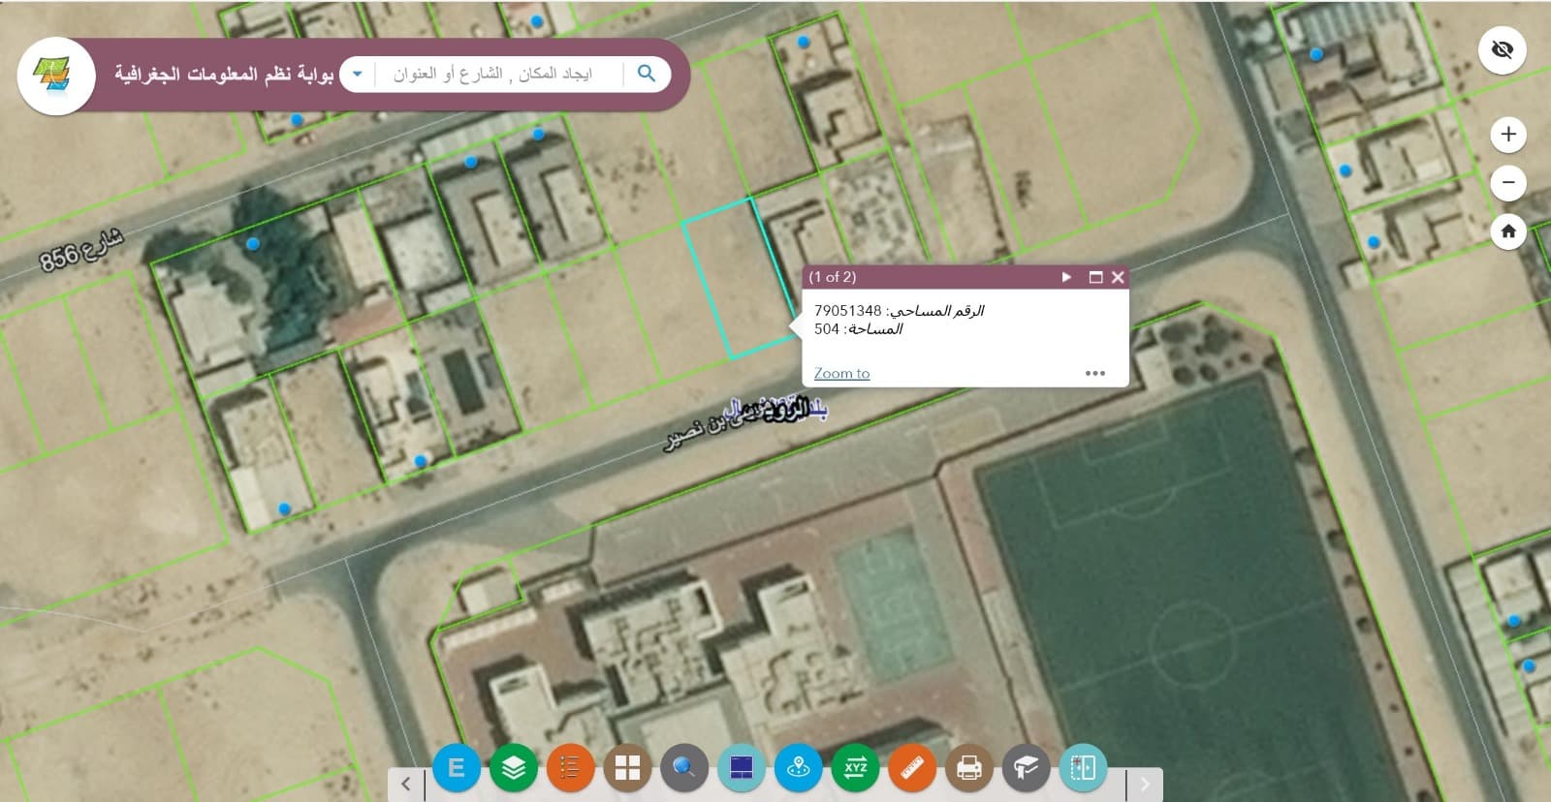This screenshot has height=802, width=1551.
Task: Zoom in with the plus button
Action: point(1507,135)
